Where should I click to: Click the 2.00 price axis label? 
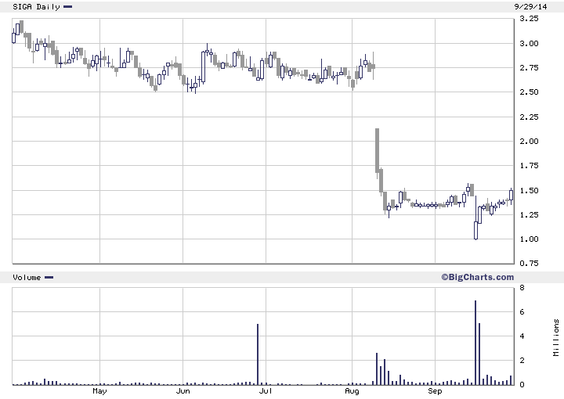pyautogui.click(x=529, y=141)
